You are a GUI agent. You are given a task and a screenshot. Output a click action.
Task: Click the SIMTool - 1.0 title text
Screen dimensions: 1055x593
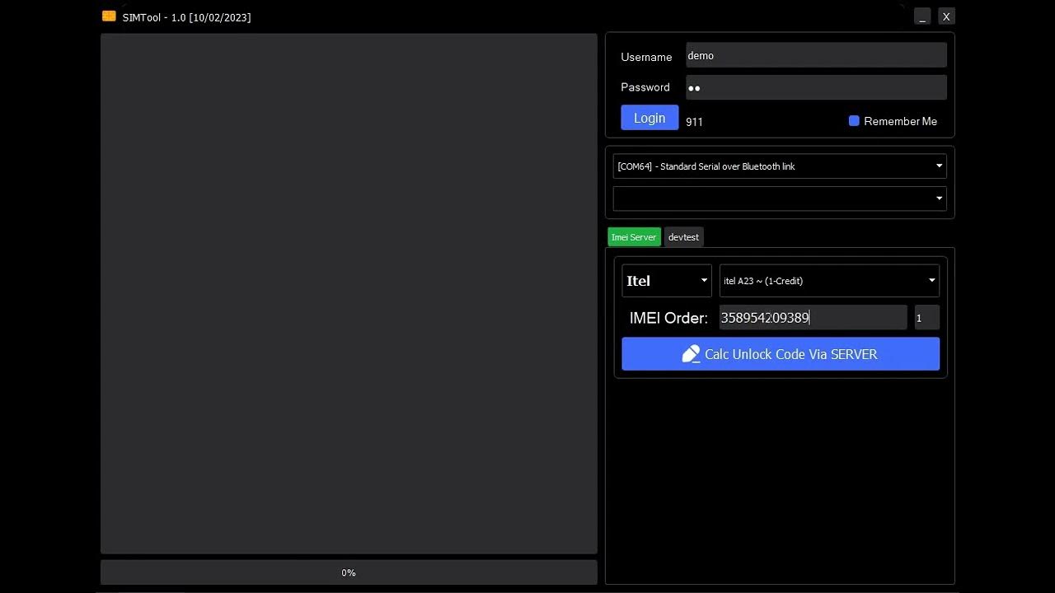(186, 17)
